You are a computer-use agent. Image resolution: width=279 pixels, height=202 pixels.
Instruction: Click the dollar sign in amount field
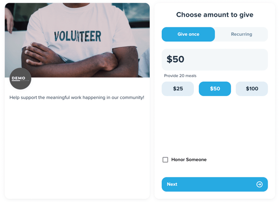170,59
